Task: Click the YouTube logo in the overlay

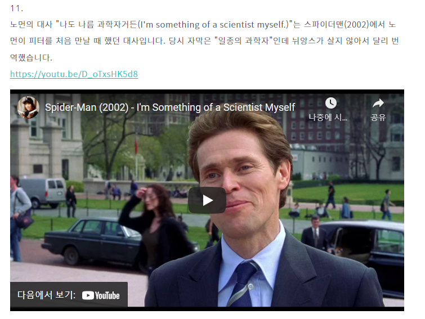Action: 101,295
